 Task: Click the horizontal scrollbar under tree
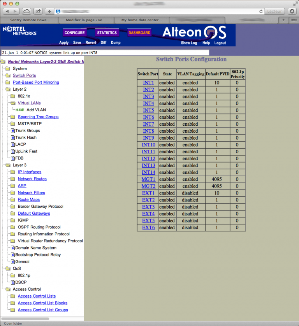[x=25, y=319]
